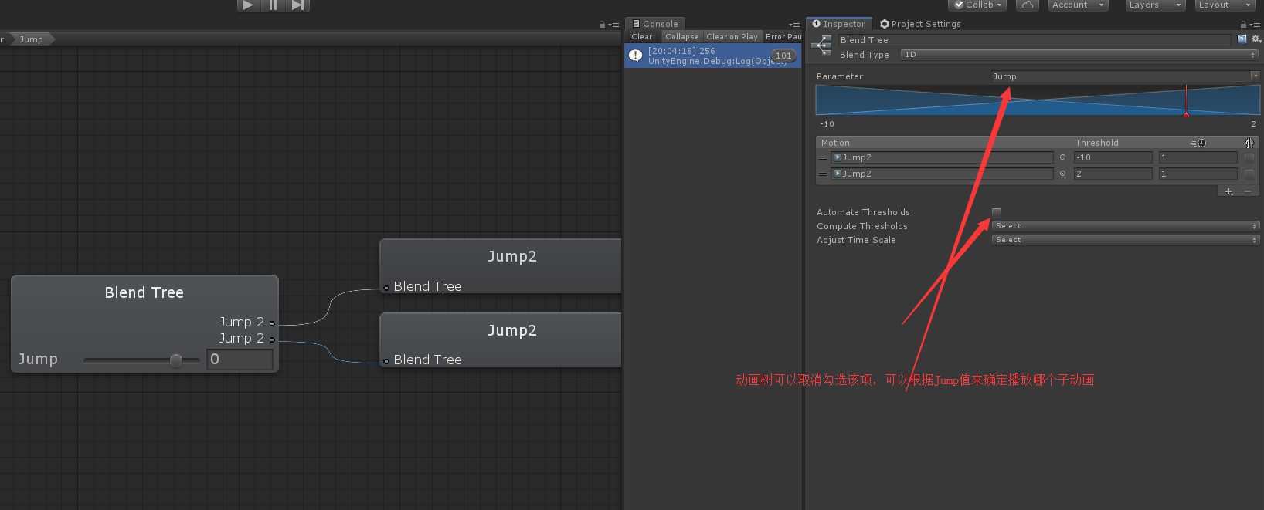Open the Layout dropdown

[x=1225, y=5]
